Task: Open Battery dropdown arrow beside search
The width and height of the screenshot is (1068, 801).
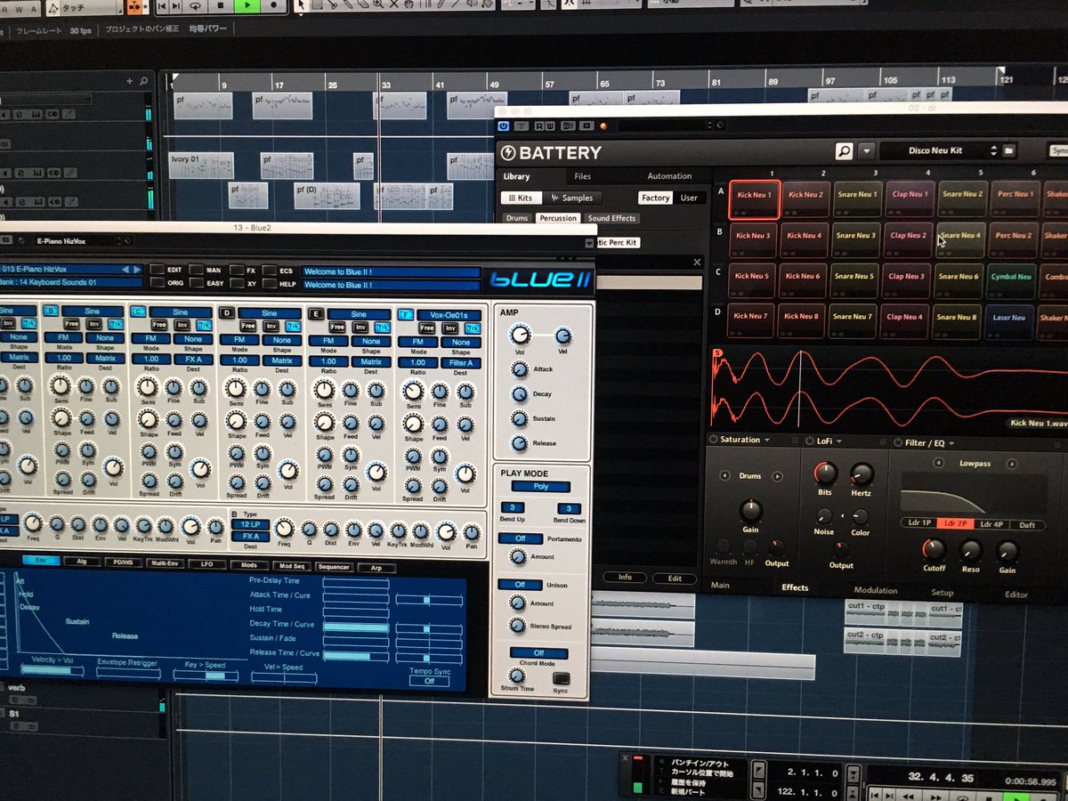Action: tap(865, 151)
